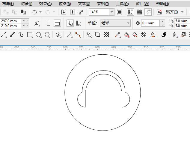
Task: Open the 位图(B) menu
Action: (65, 4)
